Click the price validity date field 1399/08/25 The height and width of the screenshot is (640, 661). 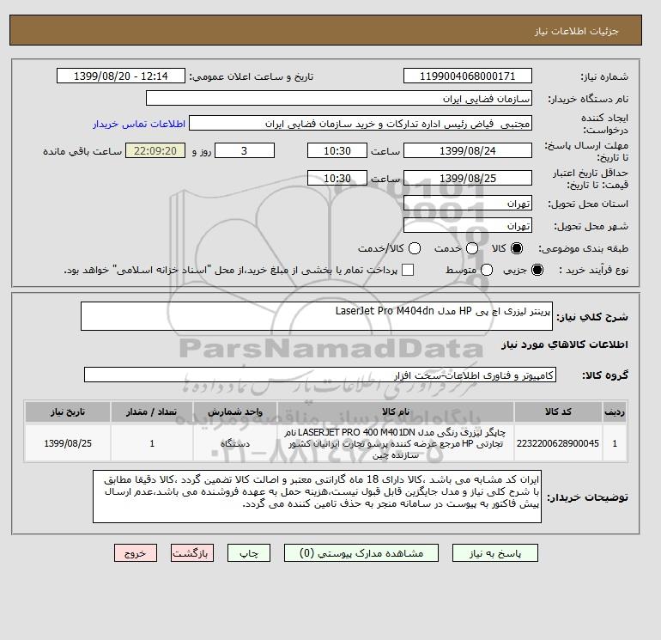468,178
